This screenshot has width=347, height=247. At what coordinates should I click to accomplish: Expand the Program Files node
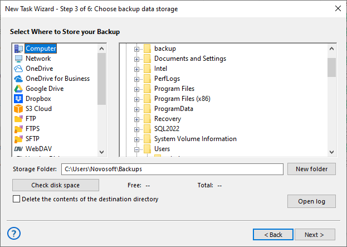136,89
